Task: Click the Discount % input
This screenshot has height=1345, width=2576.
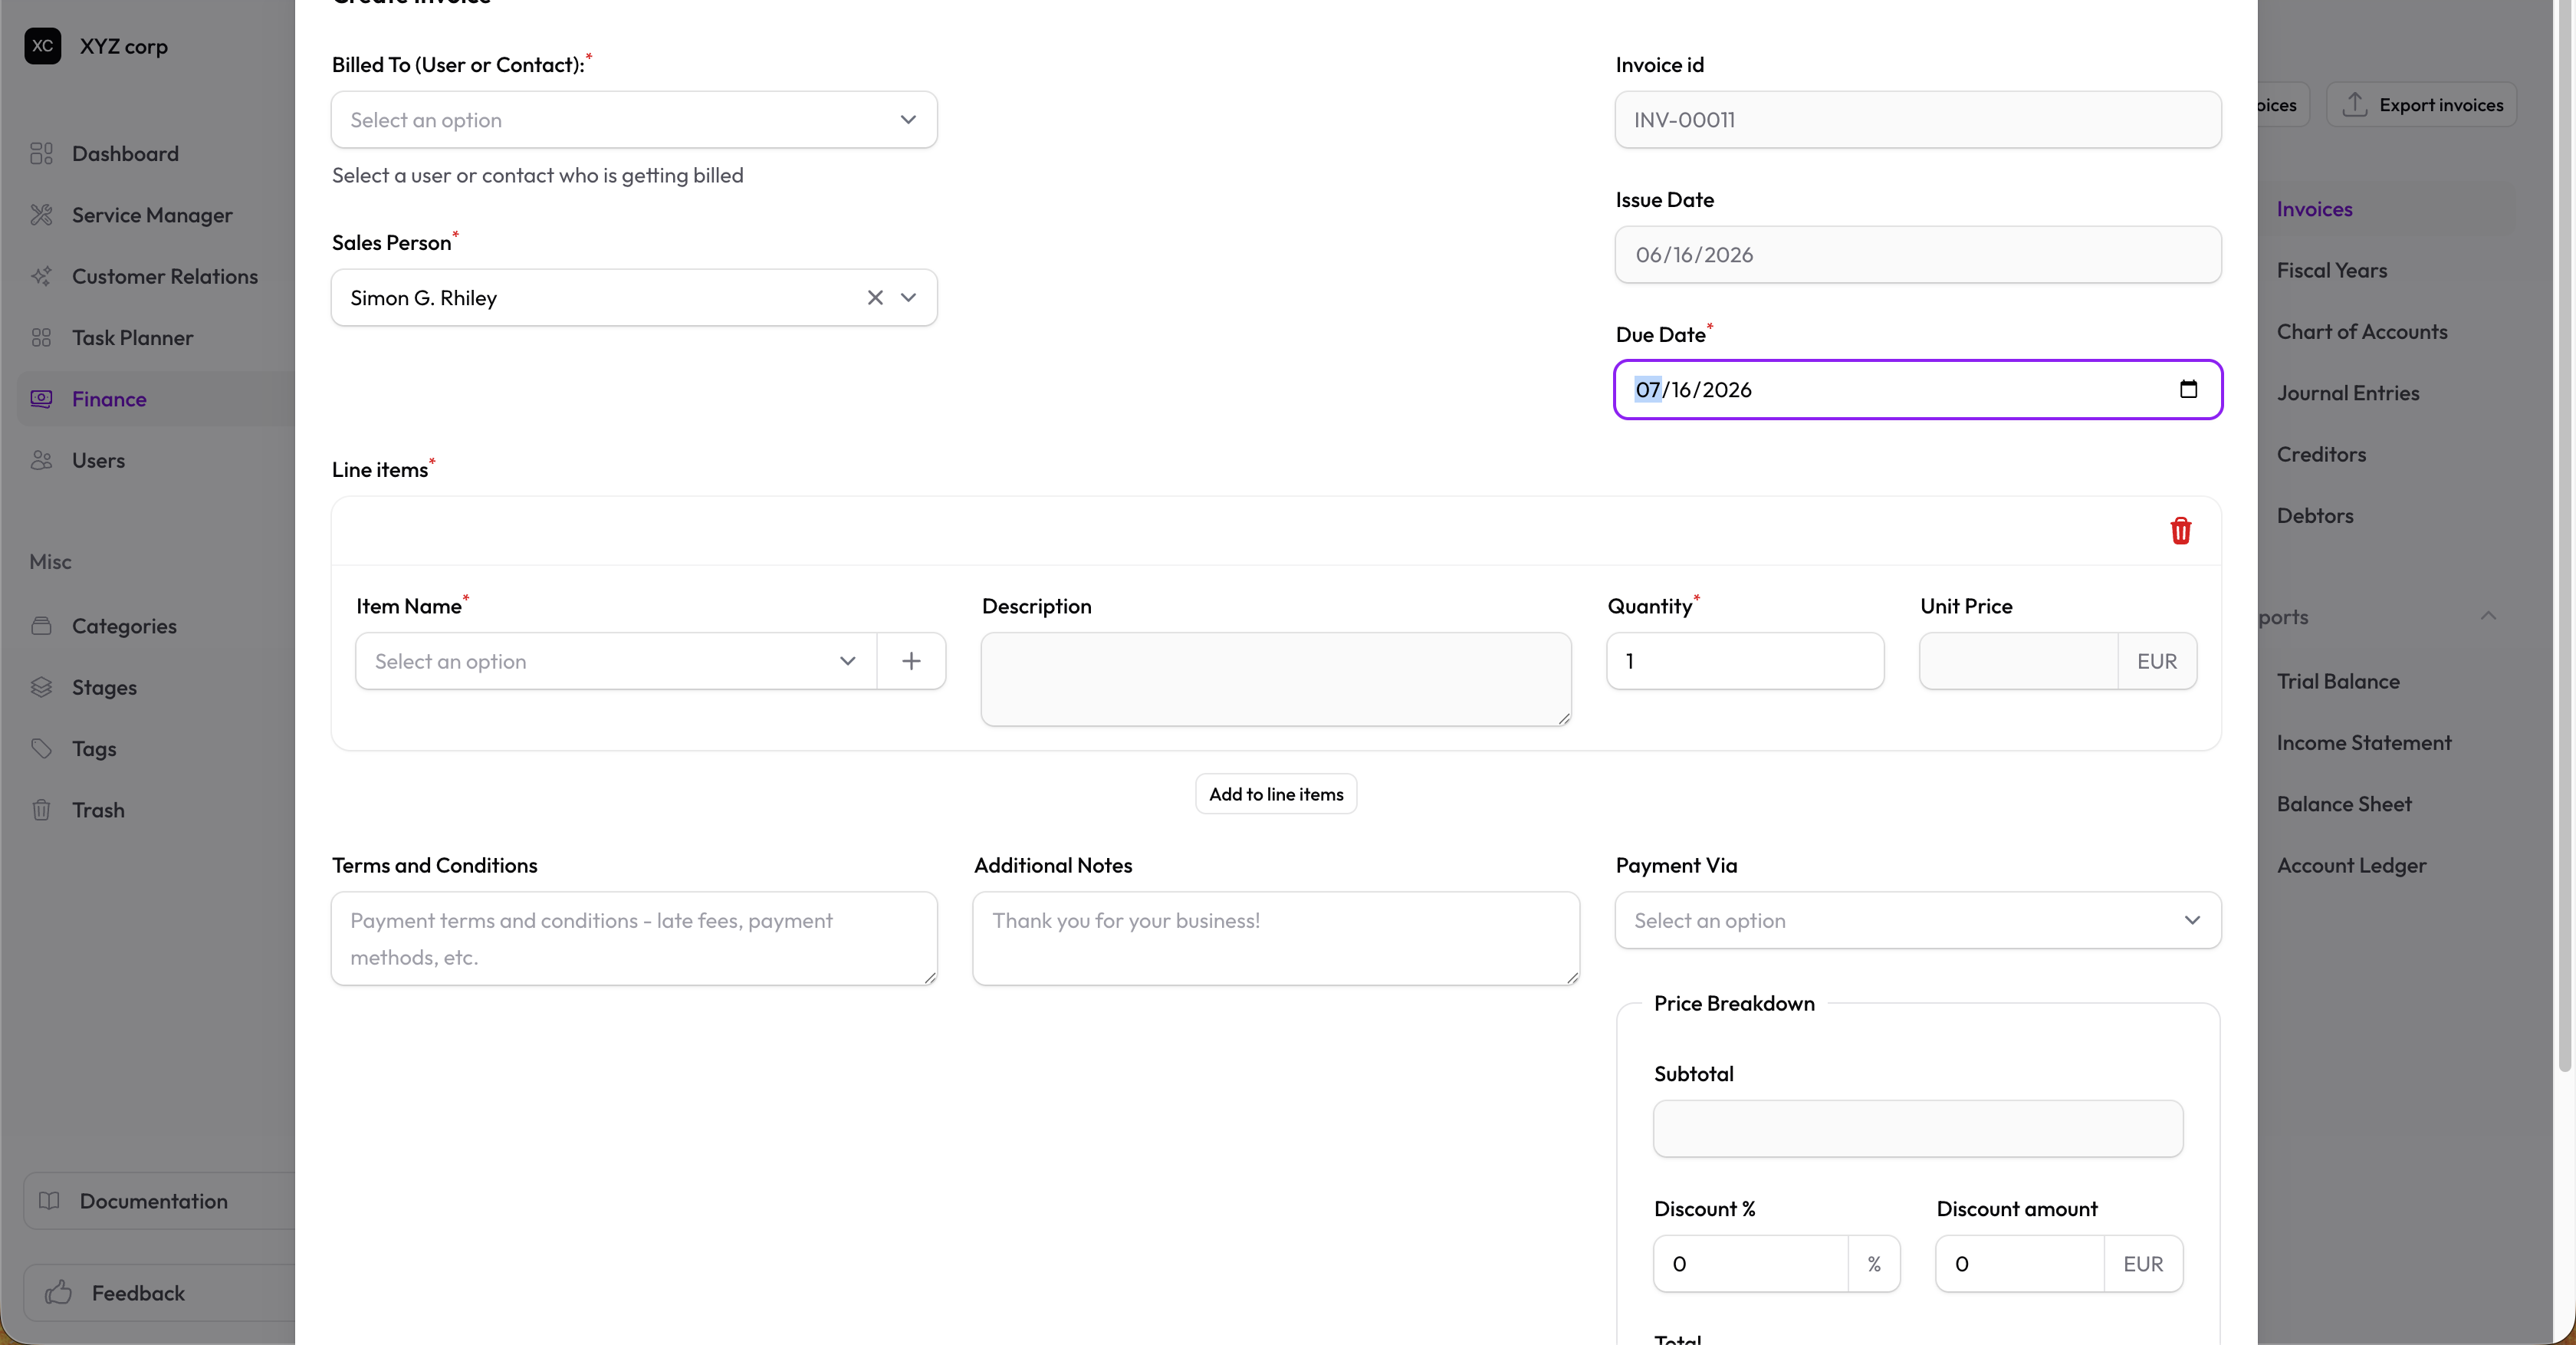Action: coord(1750,1264)
